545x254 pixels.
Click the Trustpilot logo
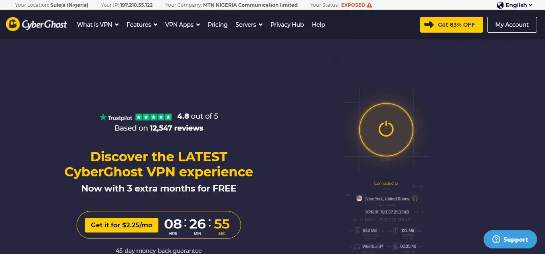pyautogui.click(x=116, y=117)
